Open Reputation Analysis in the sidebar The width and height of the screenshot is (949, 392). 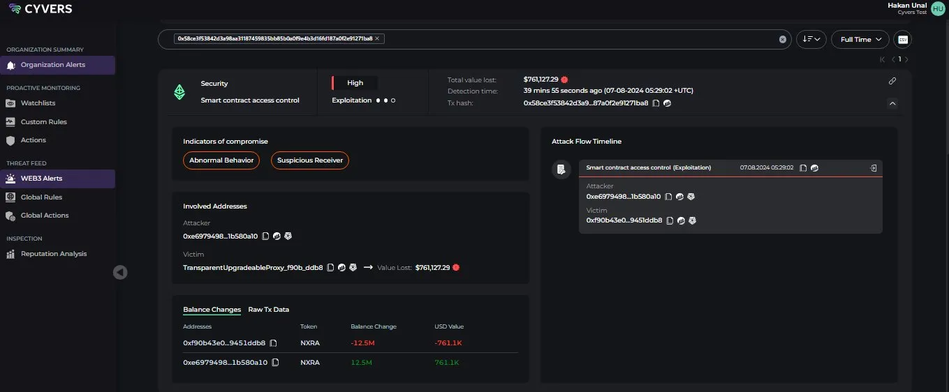(54, 254)
